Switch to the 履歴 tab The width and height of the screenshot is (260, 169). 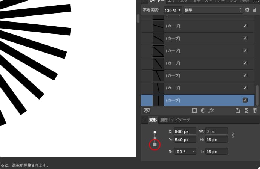tap(164, 120)
